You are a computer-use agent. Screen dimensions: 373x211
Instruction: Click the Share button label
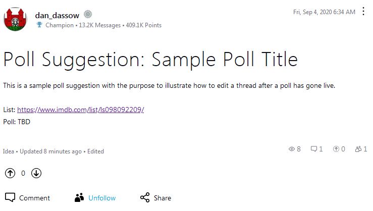pos(163,198)
